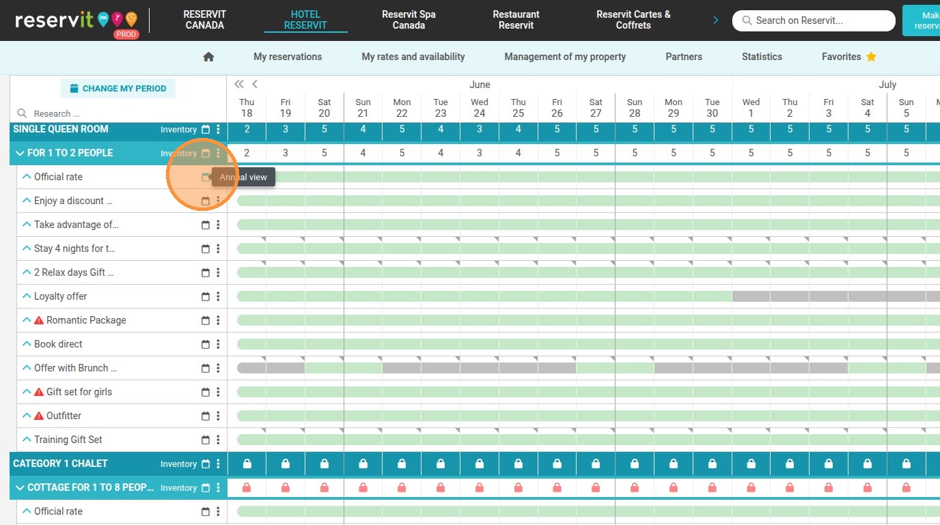Screen dimensions: 940x525
Task: Open more options for Romantic Package
Action: (x=218, y=321)
